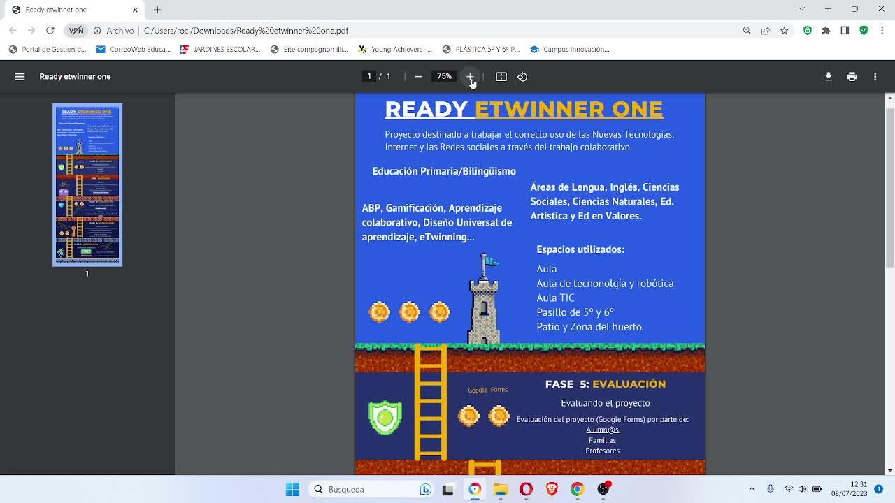Edit the PDF page number field
895x503 pixels.
(369, 77)
